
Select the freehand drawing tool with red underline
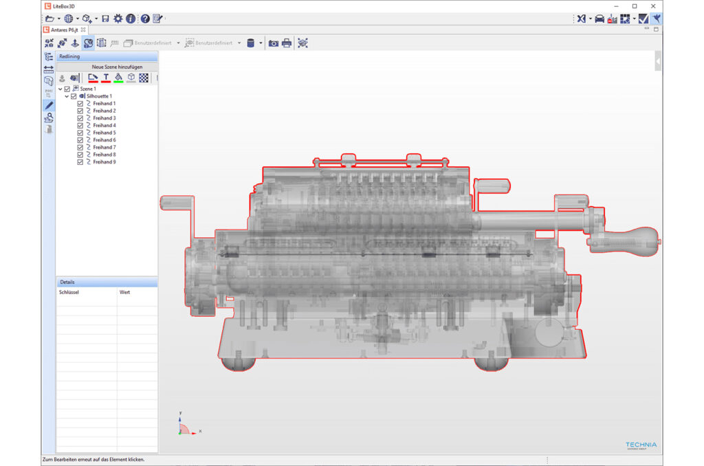93,78
